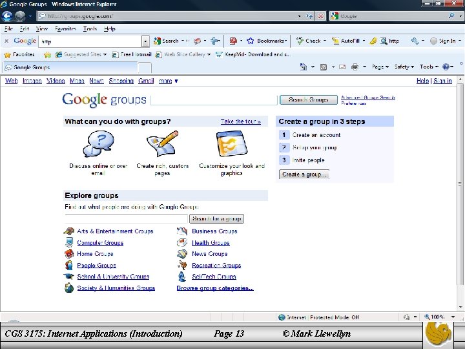Click the Customize your look and graphics icon
The height and width of the screenshot is (349, 465).
[232, 144]
